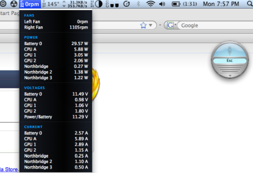
Task: Select Battery 0 11.49 V voltage row
Action: (x=56, y=94)
